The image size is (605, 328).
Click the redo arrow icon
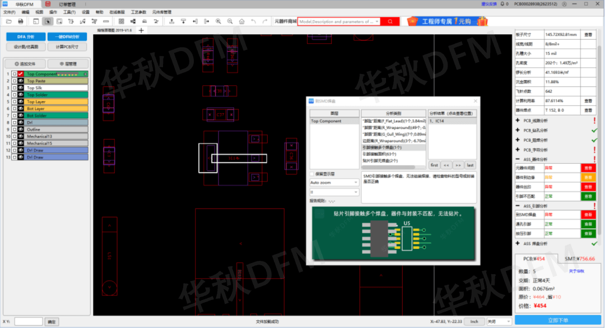click(265, 22)
